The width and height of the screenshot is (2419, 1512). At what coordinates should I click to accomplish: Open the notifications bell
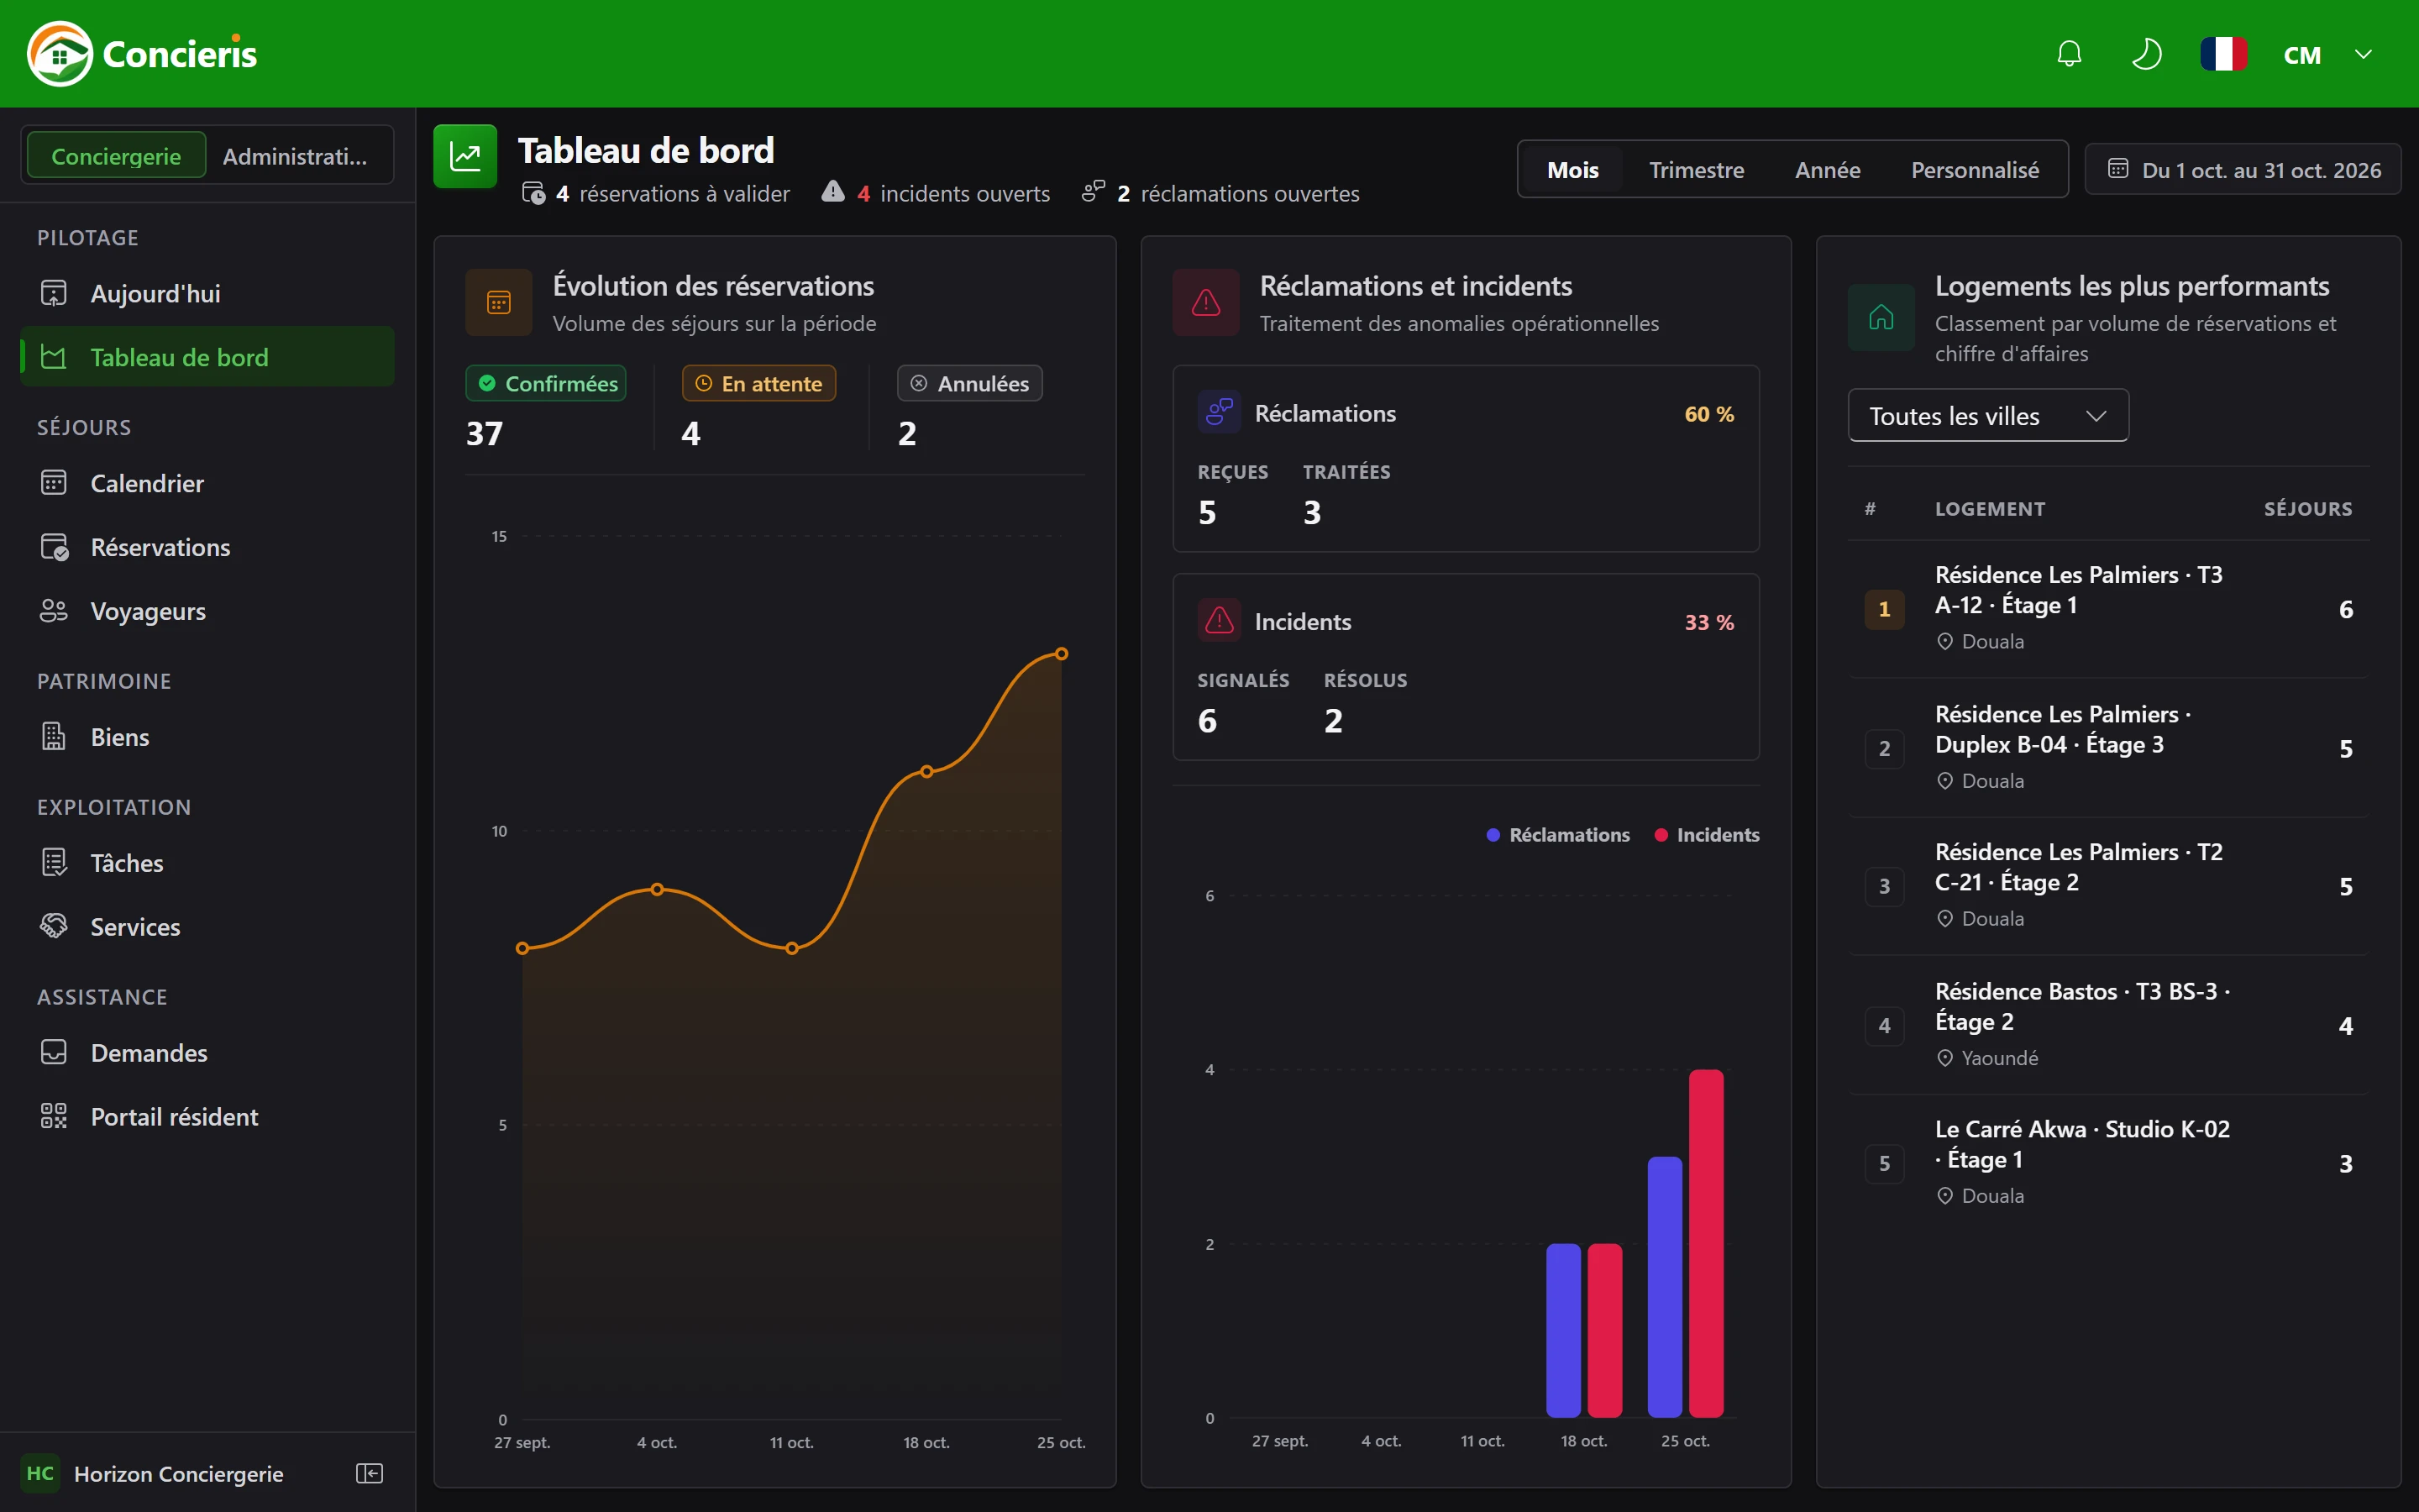point(2069,54)
